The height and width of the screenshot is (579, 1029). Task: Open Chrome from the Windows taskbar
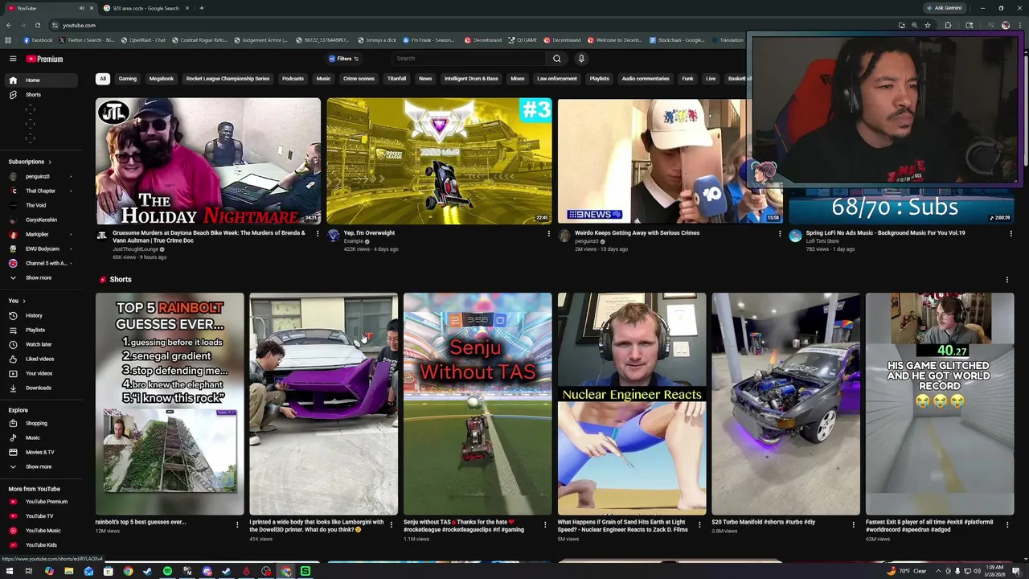coord(128,571)
